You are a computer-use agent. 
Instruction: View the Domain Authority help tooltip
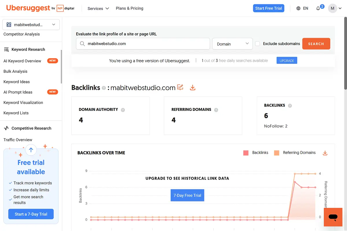[123, 110]
